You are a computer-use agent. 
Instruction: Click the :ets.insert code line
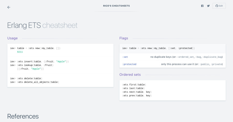click(43, 61)
